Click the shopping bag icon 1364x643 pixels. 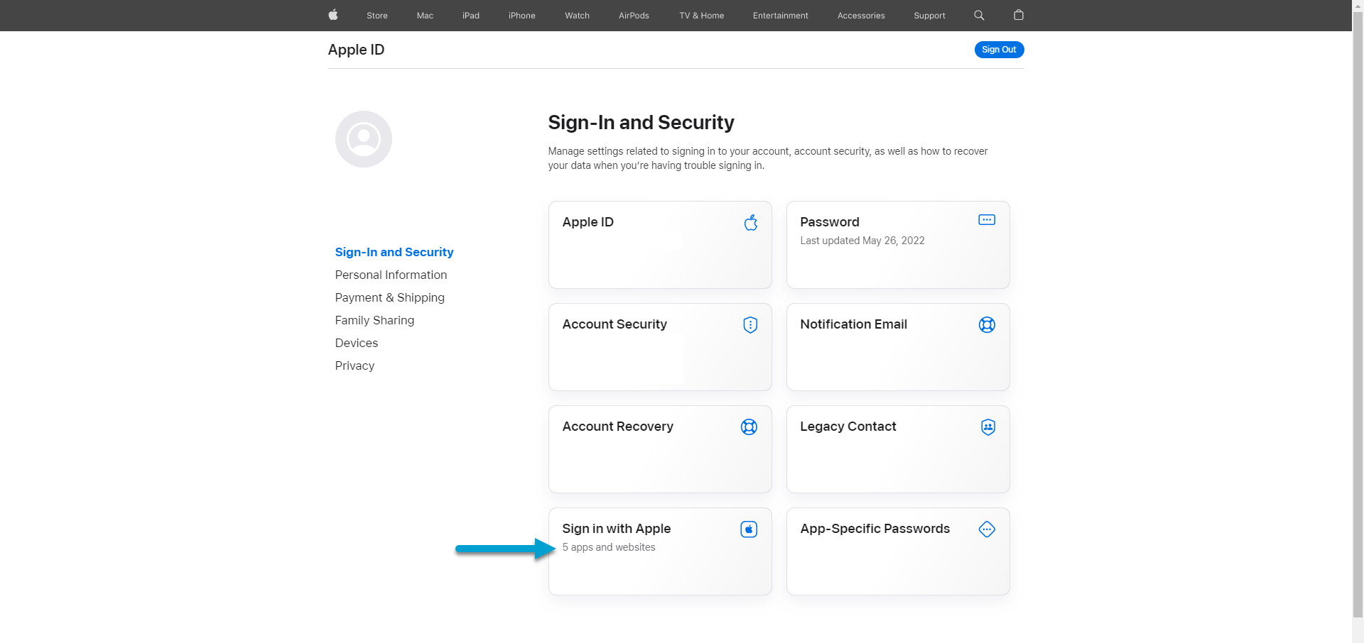pos(1018,15)
